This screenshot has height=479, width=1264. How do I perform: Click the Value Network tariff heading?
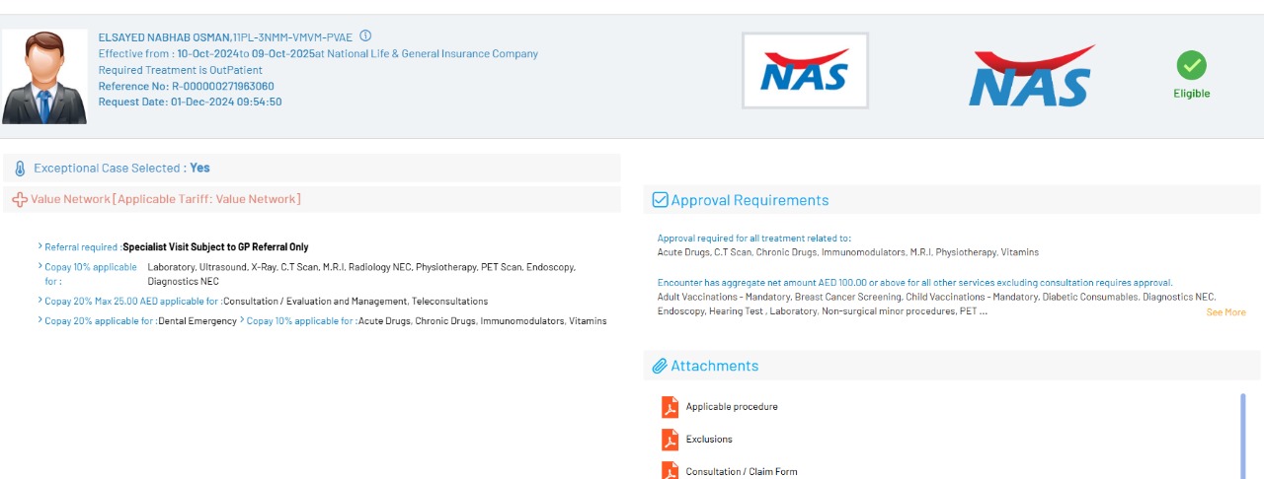coord(166,199)
